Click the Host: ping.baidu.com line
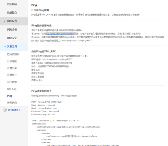This screenshot has height=146, width=168. (x=44, y=108)
